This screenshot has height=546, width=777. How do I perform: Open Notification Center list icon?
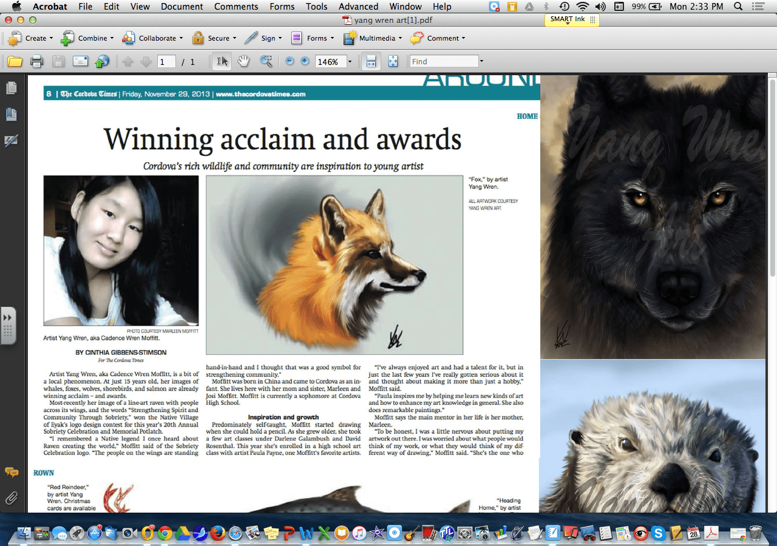[x=758, y=7]
